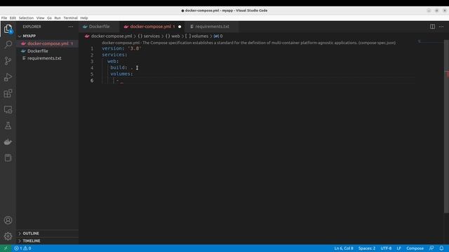This screenshot has width=449, height=252.
Task: Open the Go menu
Action: click(49, 17)
